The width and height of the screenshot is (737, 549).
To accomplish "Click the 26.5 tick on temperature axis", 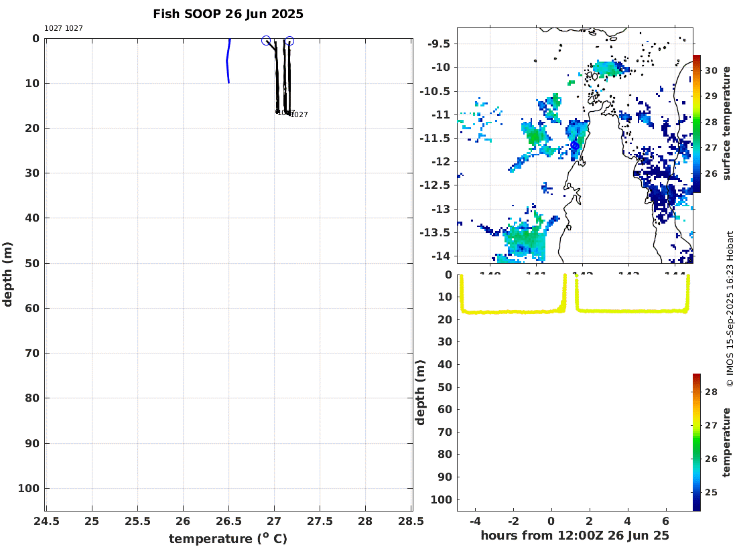I will (x=228, y=522).
